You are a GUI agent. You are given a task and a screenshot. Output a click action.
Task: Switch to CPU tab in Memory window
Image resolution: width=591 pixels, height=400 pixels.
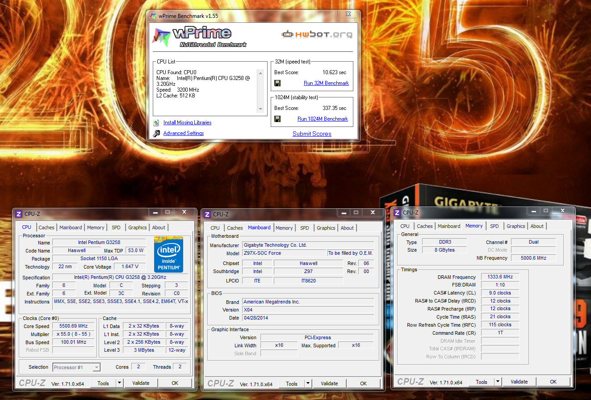point(405,226)
